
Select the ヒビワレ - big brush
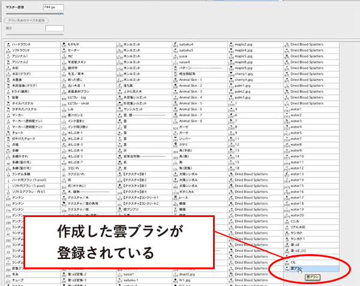(x=88, y=98)
